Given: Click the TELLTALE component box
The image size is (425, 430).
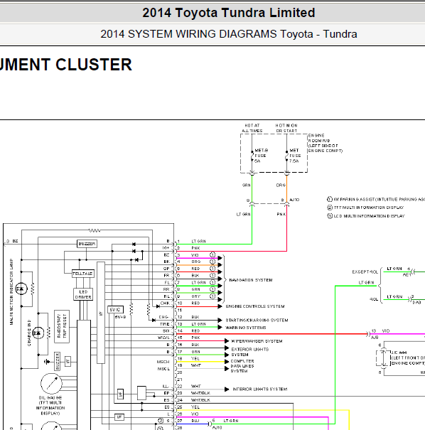Looking at the screenshot, I should pos(83,274).
